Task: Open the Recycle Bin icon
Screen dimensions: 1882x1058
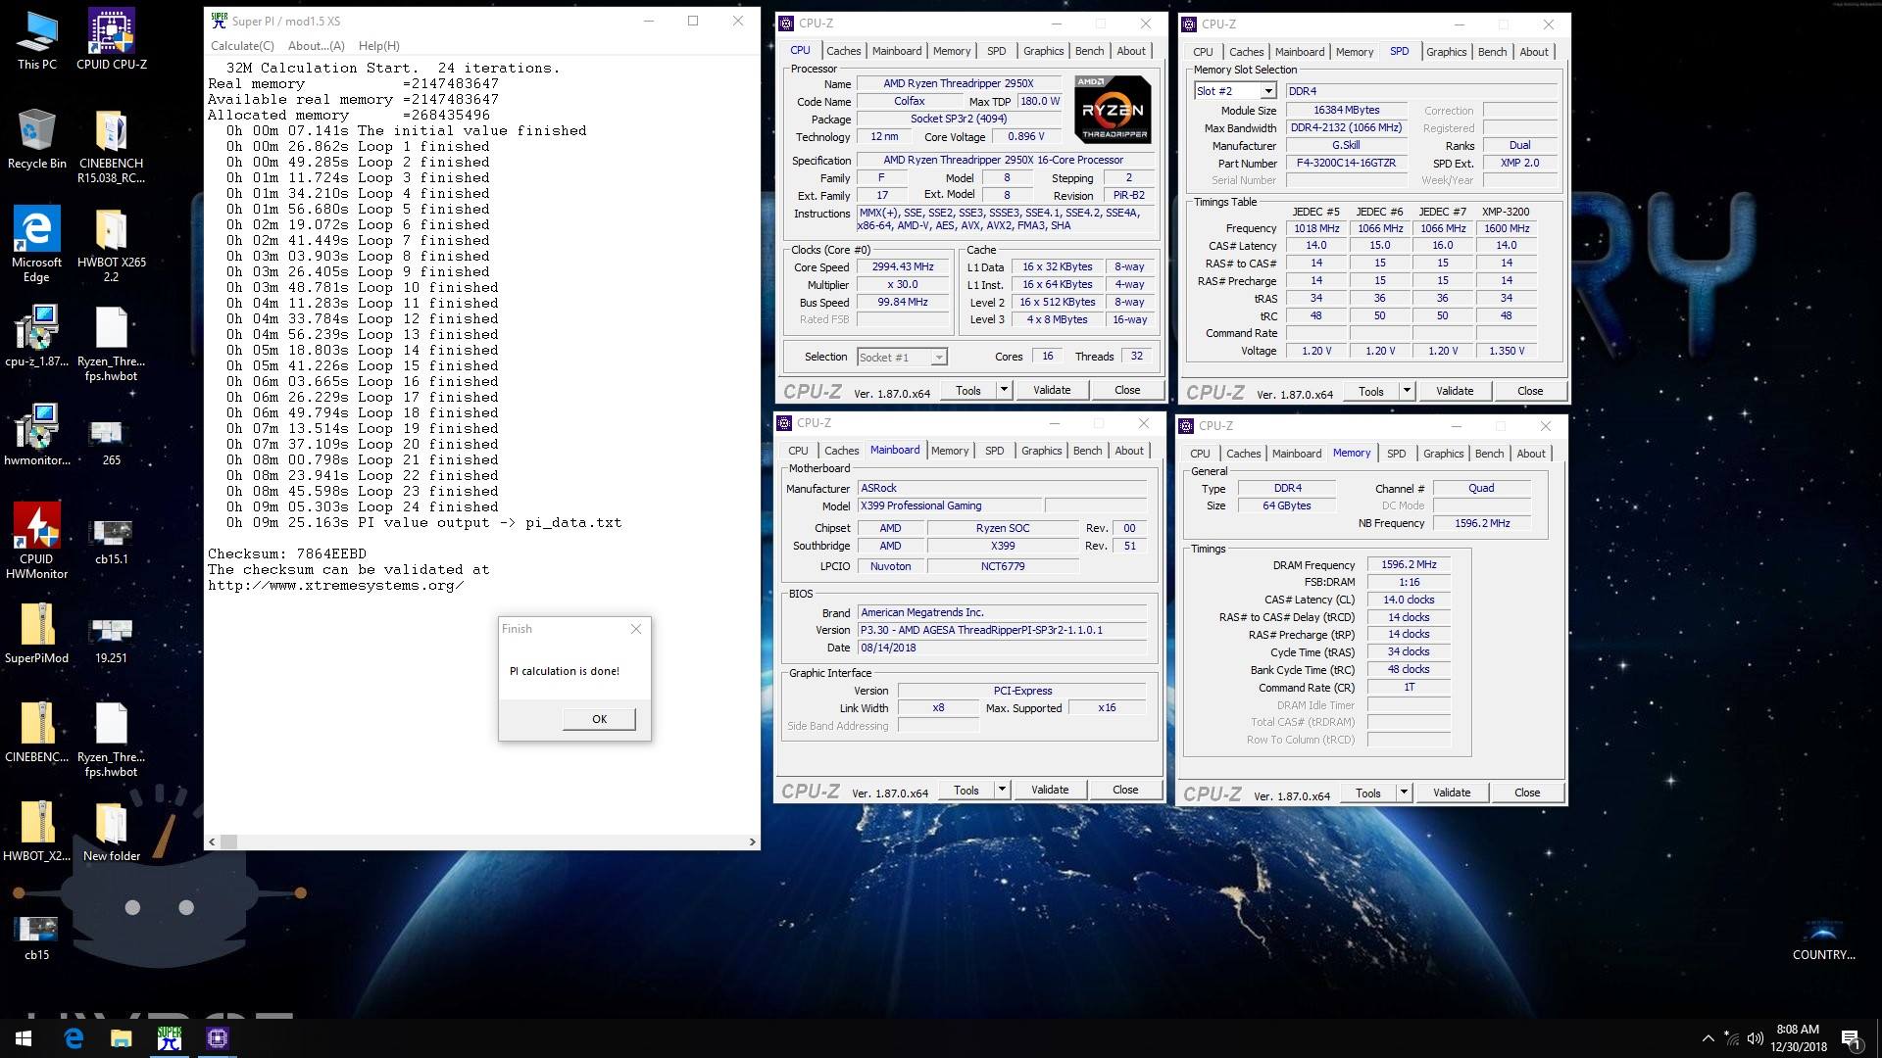Action: (x=37, y=139)
